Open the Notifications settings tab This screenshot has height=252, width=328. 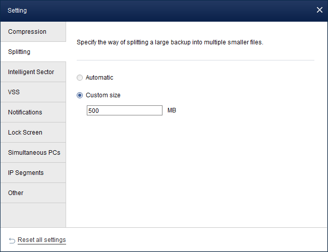pos(33,112)
